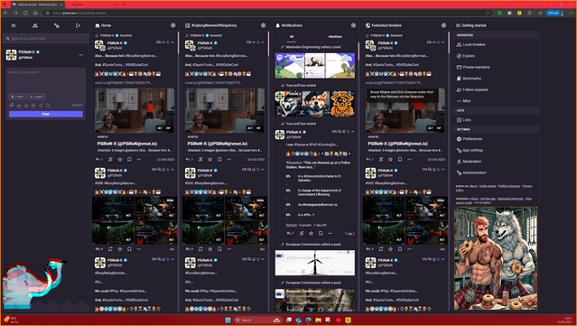Open Notifications column settings gear
The width and height of the screenshot is (577, 326).
[353, 25]
